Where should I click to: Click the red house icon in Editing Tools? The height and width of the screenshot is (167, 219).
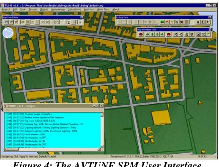[167, 22]
